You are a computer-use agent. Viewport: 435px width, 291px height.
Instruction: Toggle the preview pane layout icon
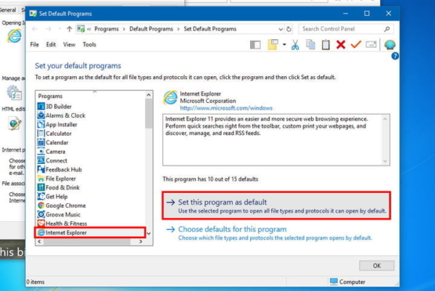pos(255,45)
